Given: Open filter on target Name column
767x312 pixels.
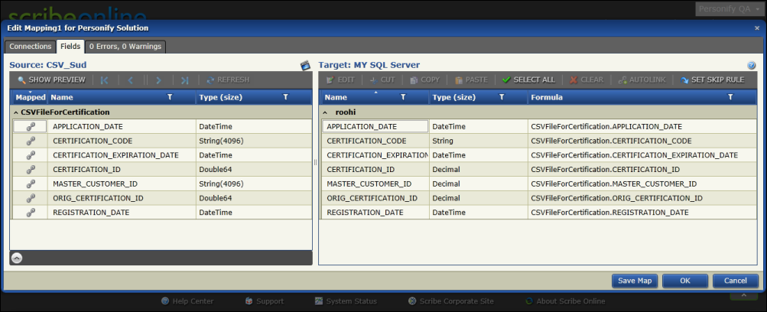Looking at the screenshot, I should pyautogui.click(x=403, y=97).
